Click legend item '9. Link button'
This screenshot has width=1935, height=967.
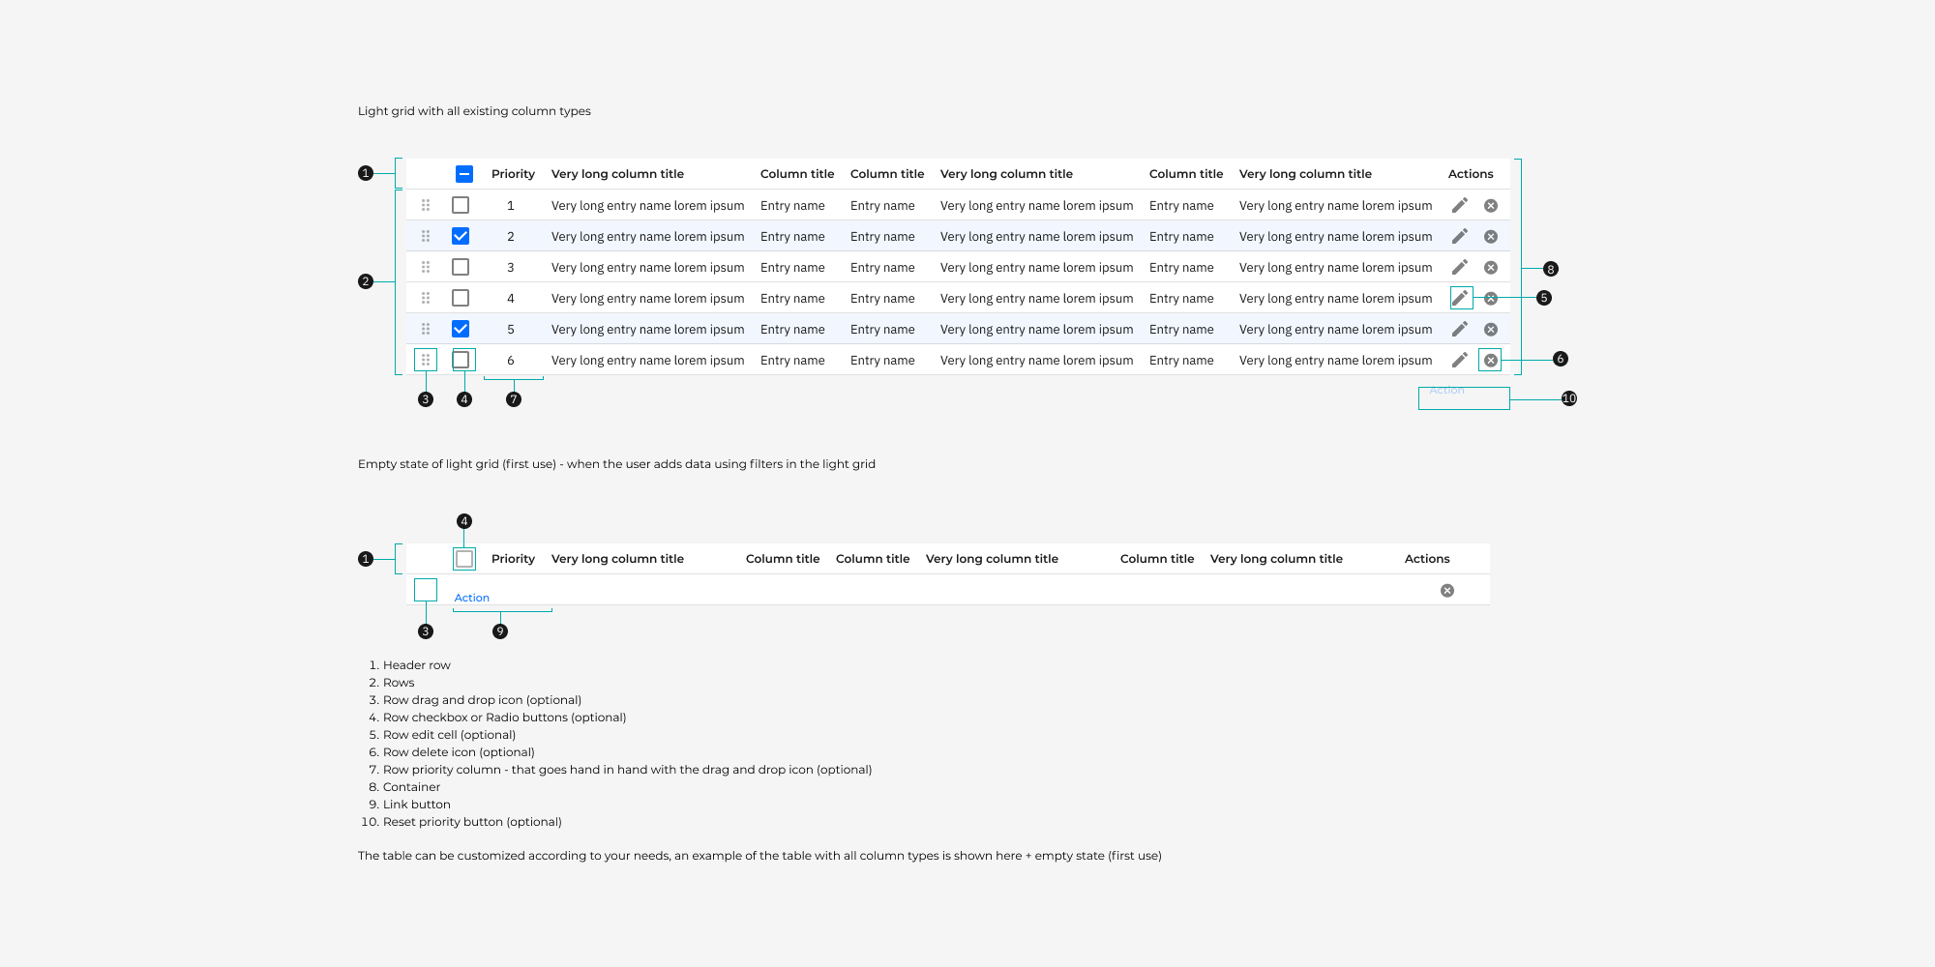409,805
